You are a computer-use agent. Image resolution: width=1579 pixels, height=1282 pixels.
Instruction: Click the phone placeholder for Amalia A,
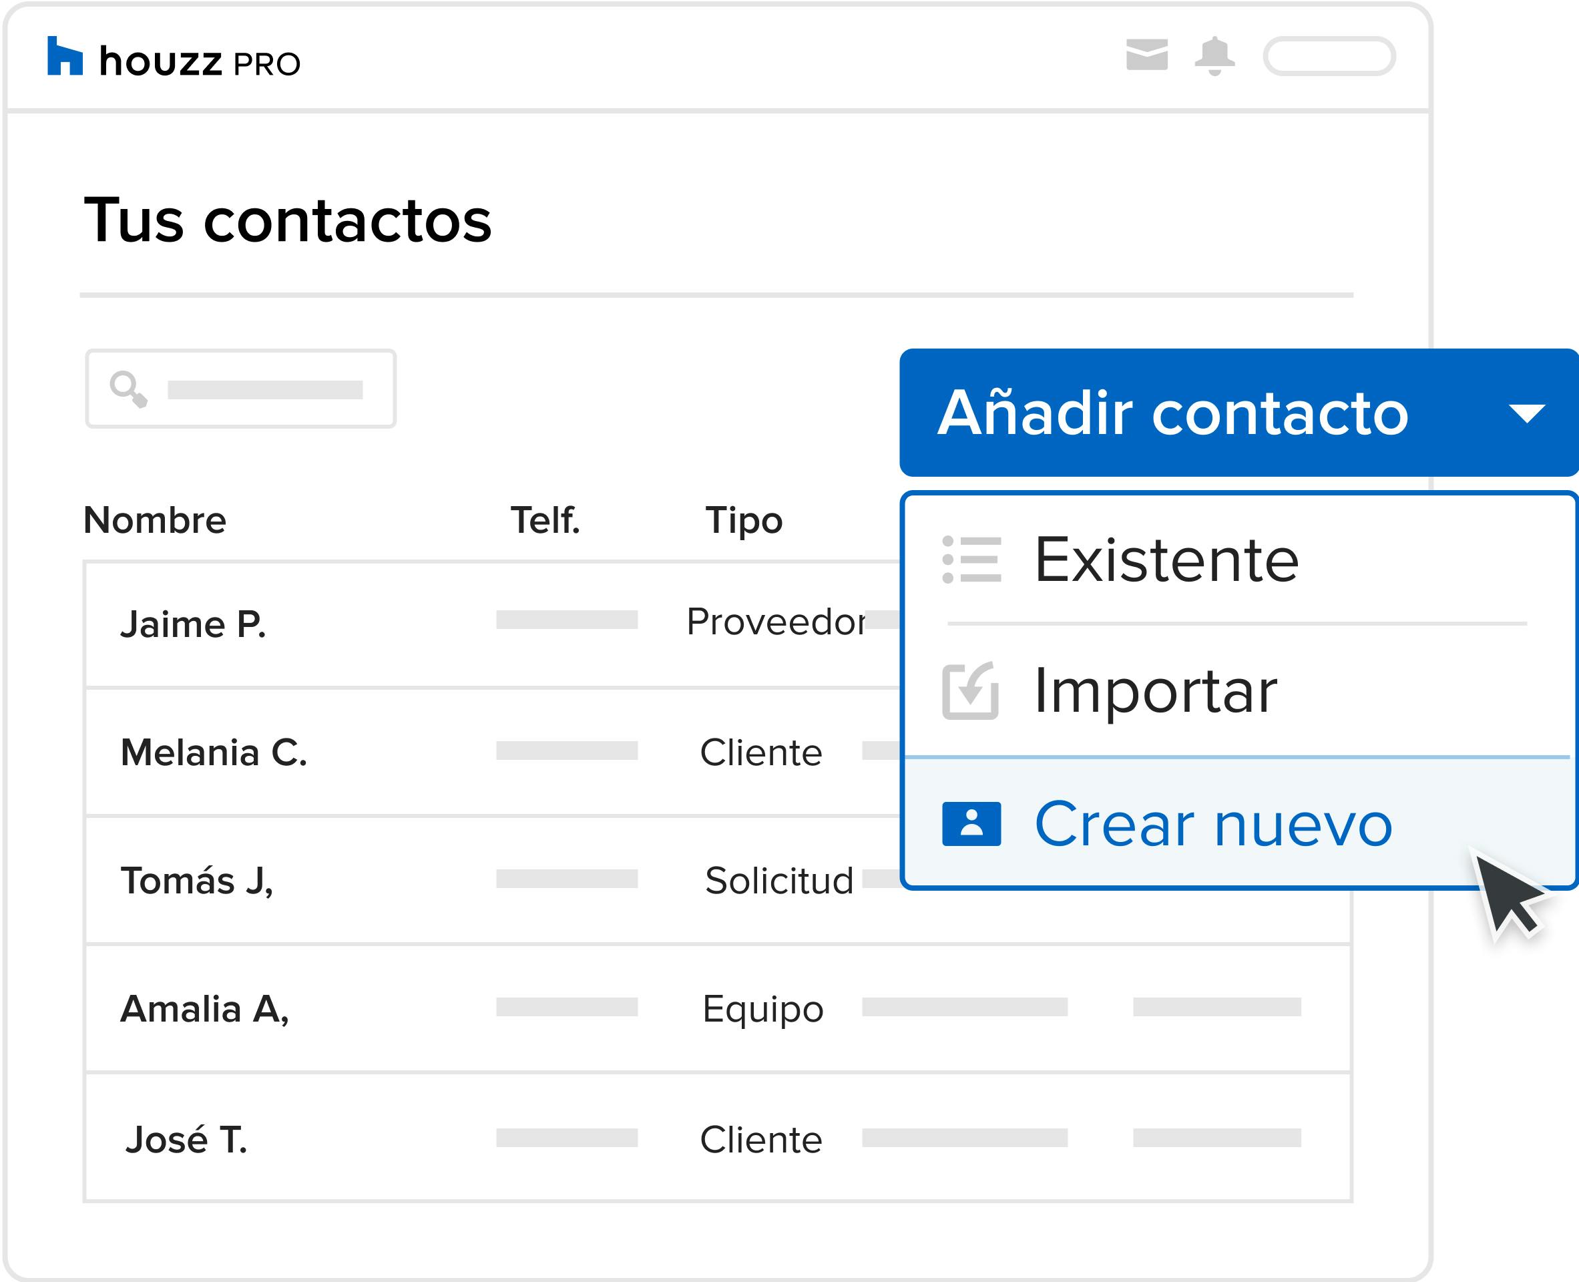[x=566, y=1006]
